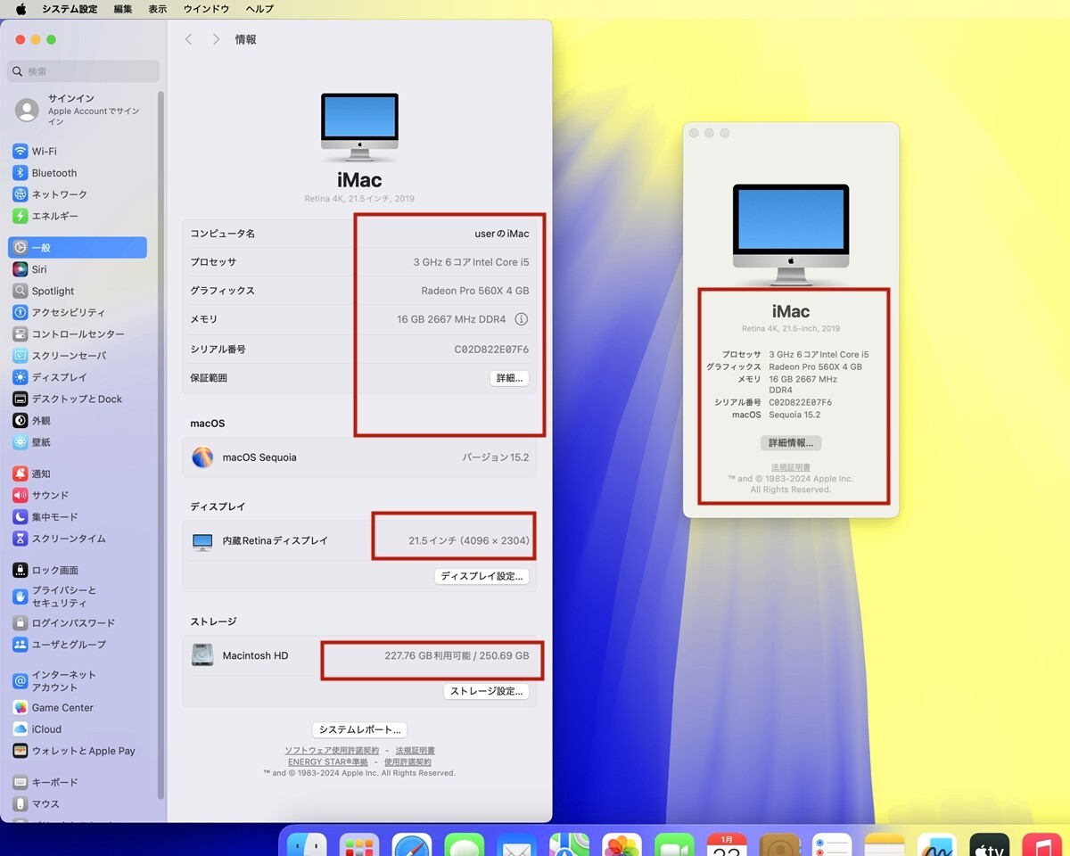Open 法規証明書 link in settings footer
The width and height of the screenshot is (1070, 856).
pyautogui.click(x=416, y=751)
